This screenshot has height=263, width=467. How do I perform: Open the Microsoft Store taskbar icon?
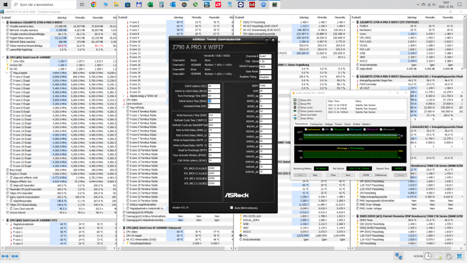[x=127, y=5]
